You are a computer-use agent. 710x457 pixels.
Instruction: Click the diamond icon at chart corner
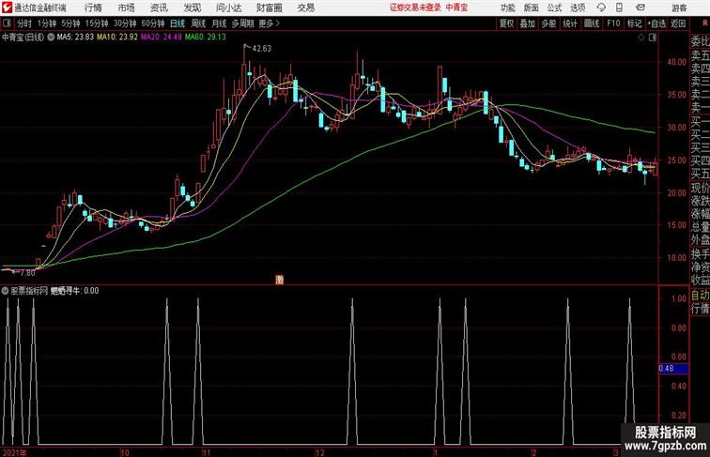[x=641, y=38]
